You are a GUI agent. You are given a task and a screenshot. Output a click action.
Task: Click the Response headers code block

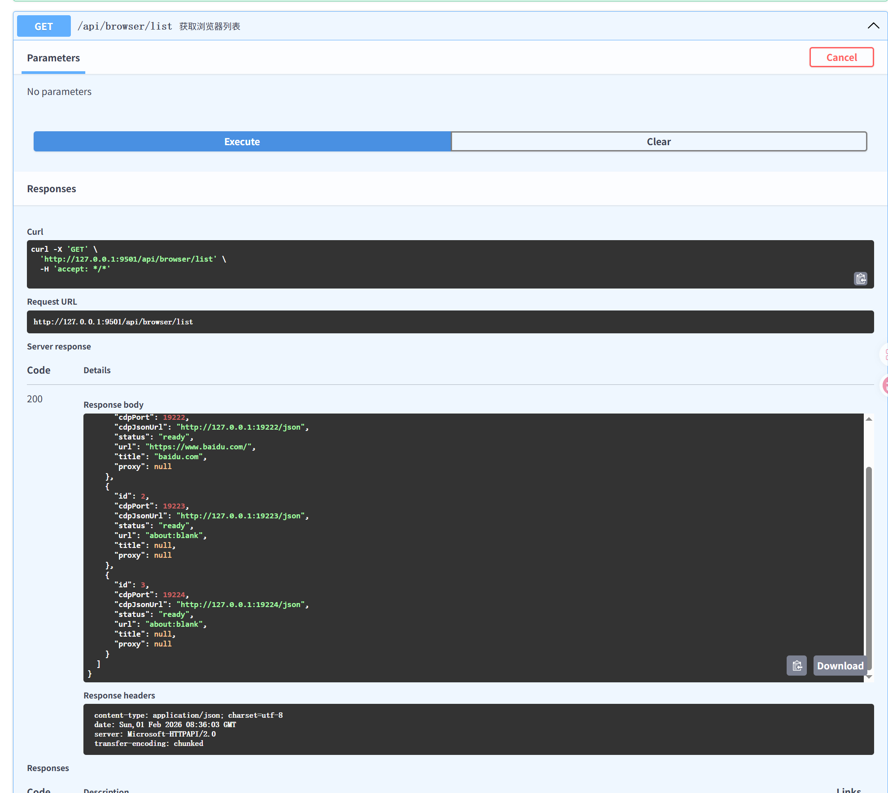(478, 729)
